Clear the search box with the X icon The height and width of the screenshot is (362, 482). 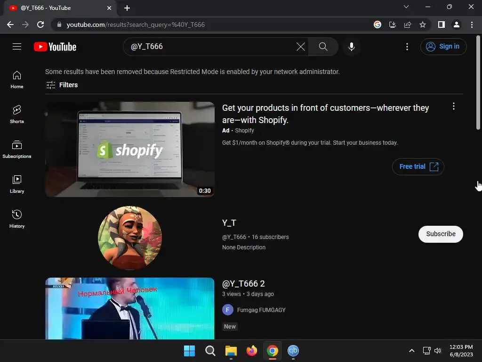[301, 47]
